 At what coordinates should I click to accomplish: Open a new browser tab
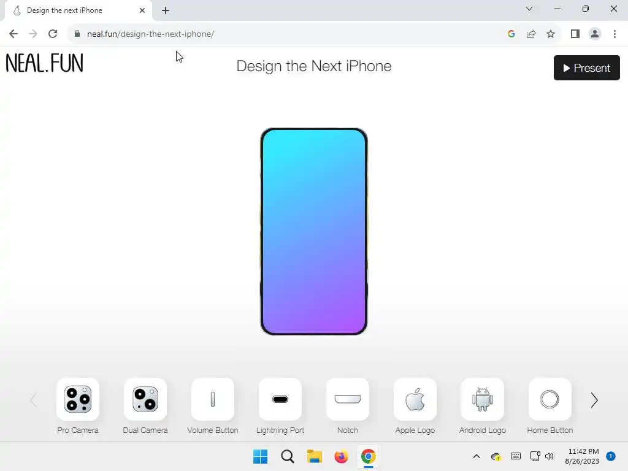coord(166,10)
